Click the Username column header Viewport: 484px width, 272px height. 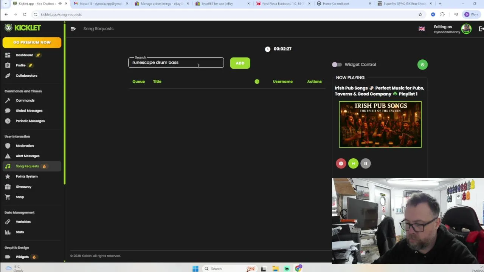tap(283, 82)
